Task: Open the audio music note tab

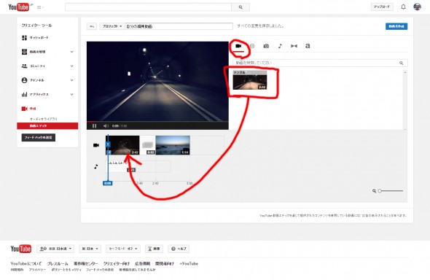Action: point(280,46)
